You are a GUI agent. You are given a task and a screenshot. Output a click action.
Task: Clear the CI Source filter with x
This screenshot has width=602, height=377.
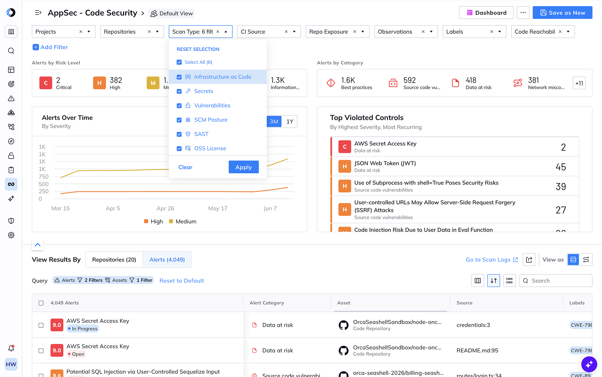[x=286, y=32]
